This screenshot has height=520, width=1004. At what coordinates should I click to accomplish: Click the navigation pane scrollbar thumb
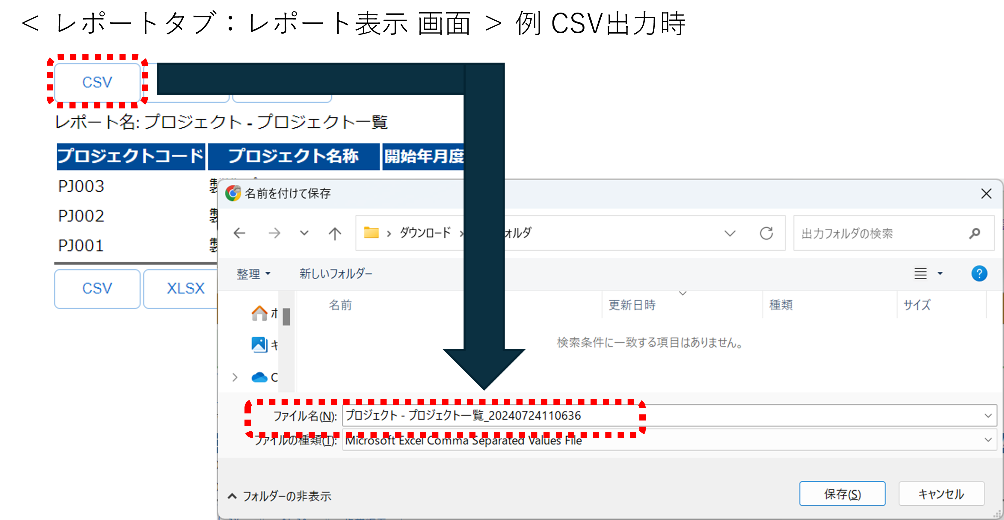pyautogui.click(x=286, y=317)
